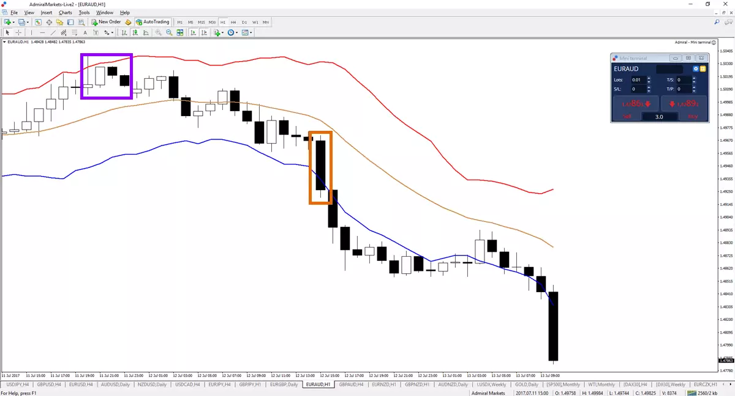Toggle the Navigator star-folder icon
Screen dimensions: 735x396
[59, 21]
